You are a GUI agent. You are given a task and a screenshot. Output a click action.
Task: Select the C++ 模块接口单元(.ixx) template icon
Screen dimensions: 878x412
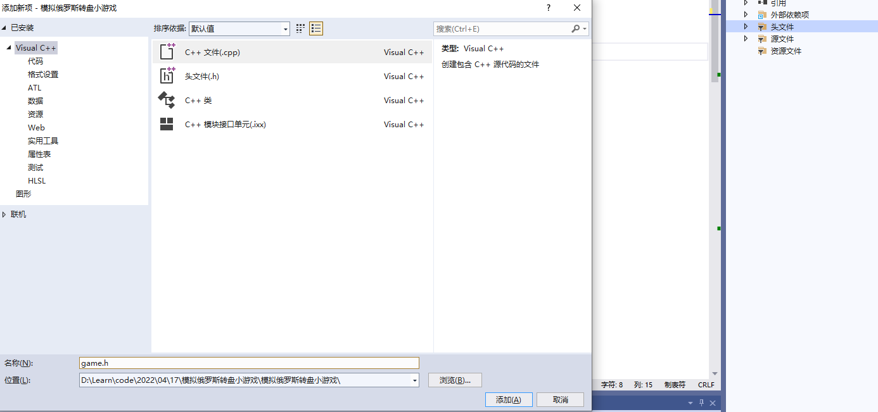[x=167, y=124]
